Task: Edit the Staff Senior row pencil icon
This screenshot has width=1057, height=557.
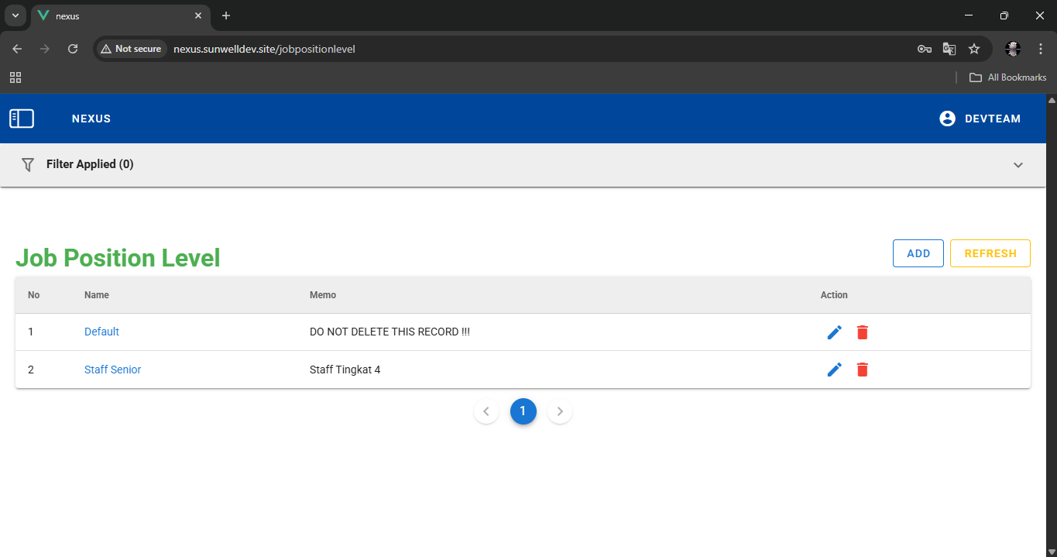Action: click(x=834, y=370)
